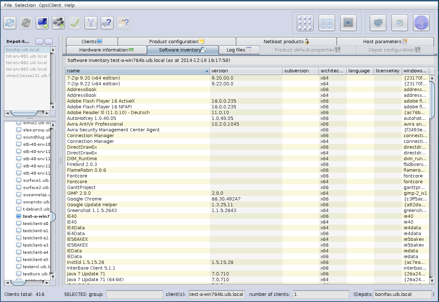Select the FlameRobin 0.8.6 row
Screen dimensions: 439x302
247,170
